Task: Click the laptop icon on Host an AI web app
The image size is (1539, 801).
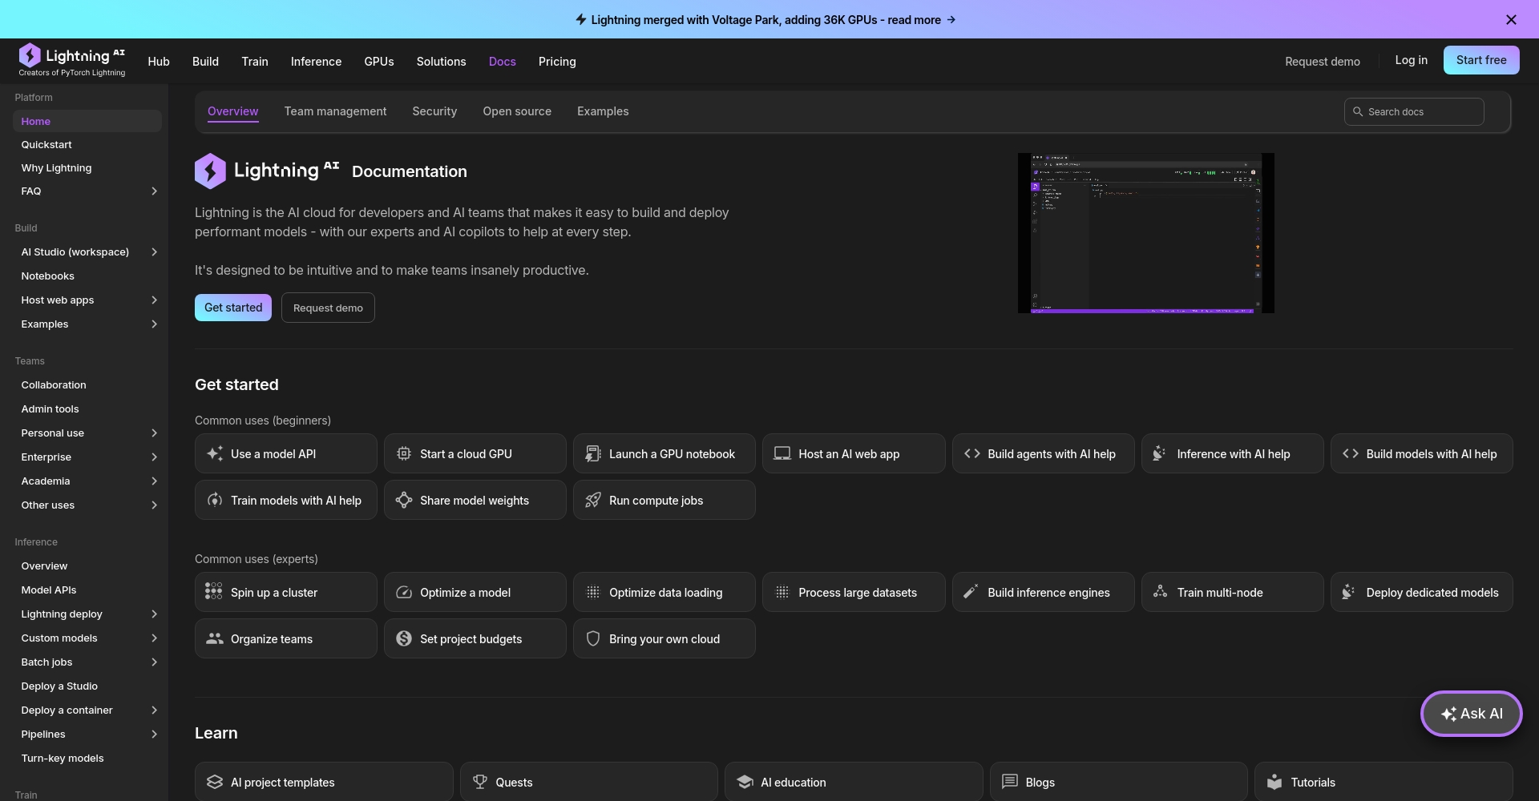Action: coord(782,453)
